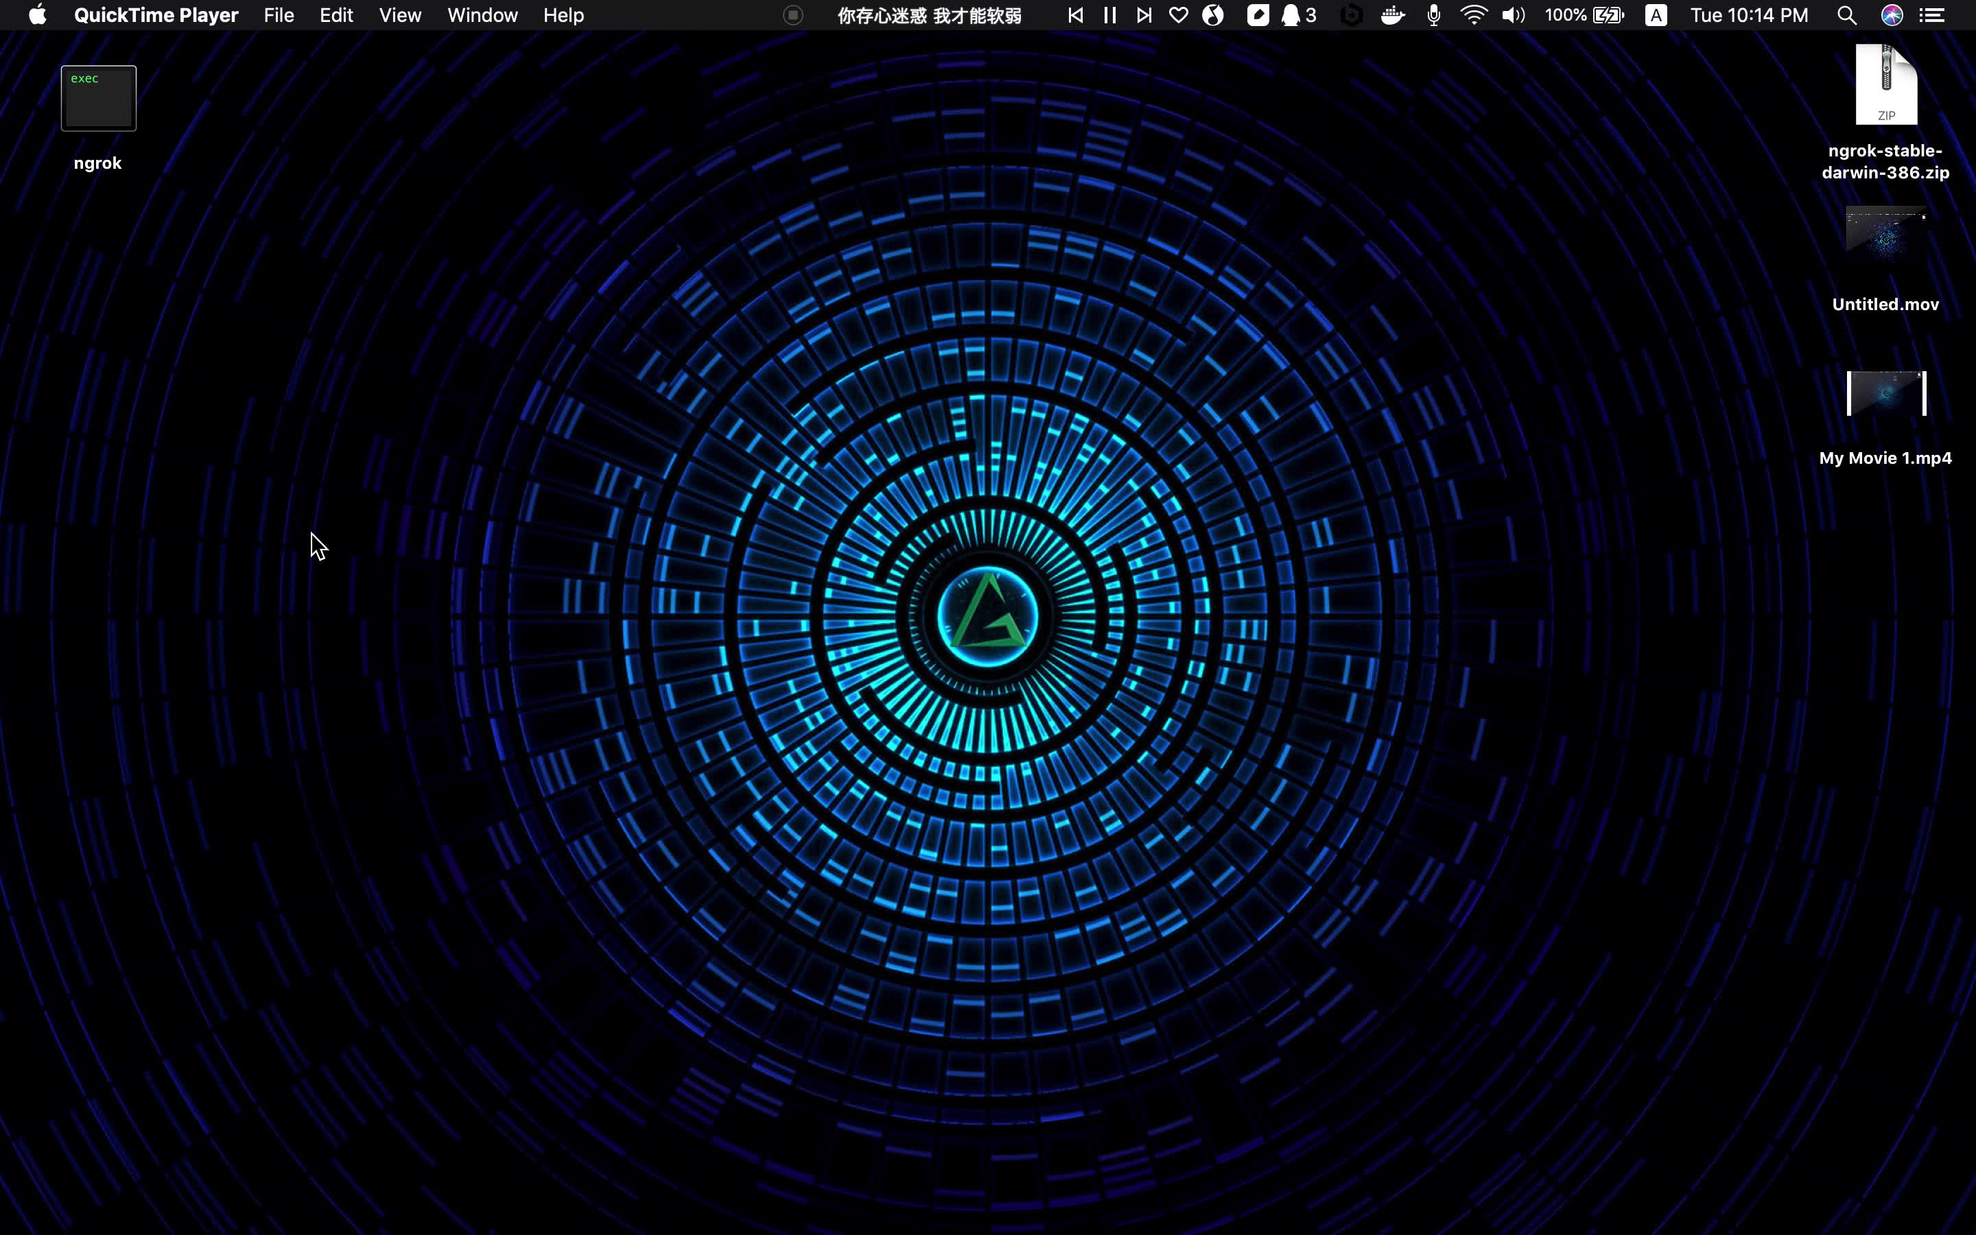Open the Docker whale menu
The width and height of the screenshot is (1976, 1235).
[x=1392, y=14]
